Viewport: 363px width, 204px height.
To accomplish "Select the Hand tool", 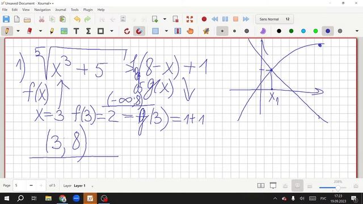I will point(190,31).
